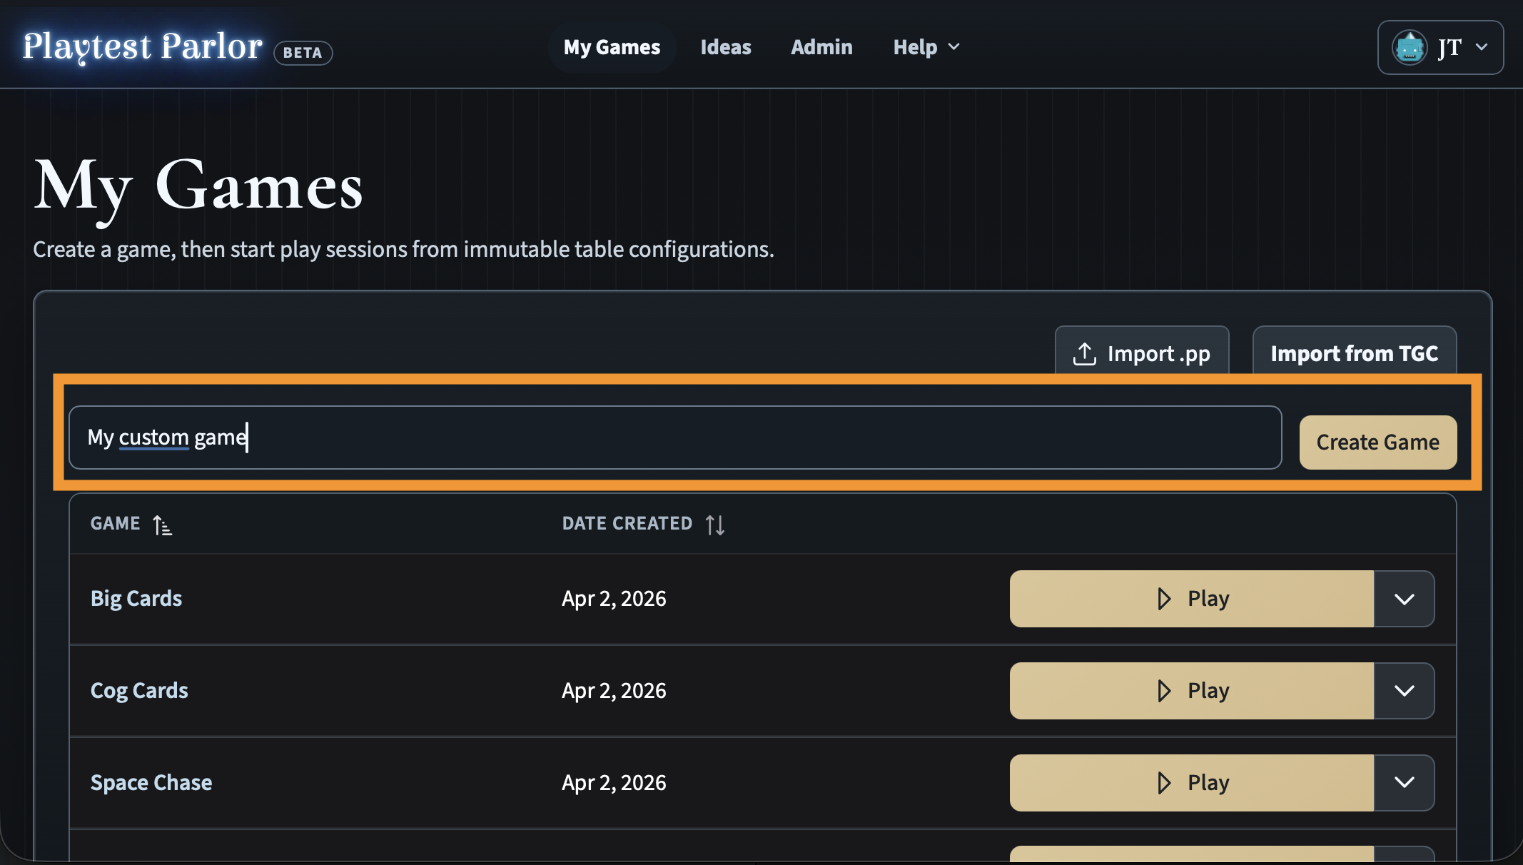
Task: Click the My Games page heading
Action: click(x=198, y=187)
